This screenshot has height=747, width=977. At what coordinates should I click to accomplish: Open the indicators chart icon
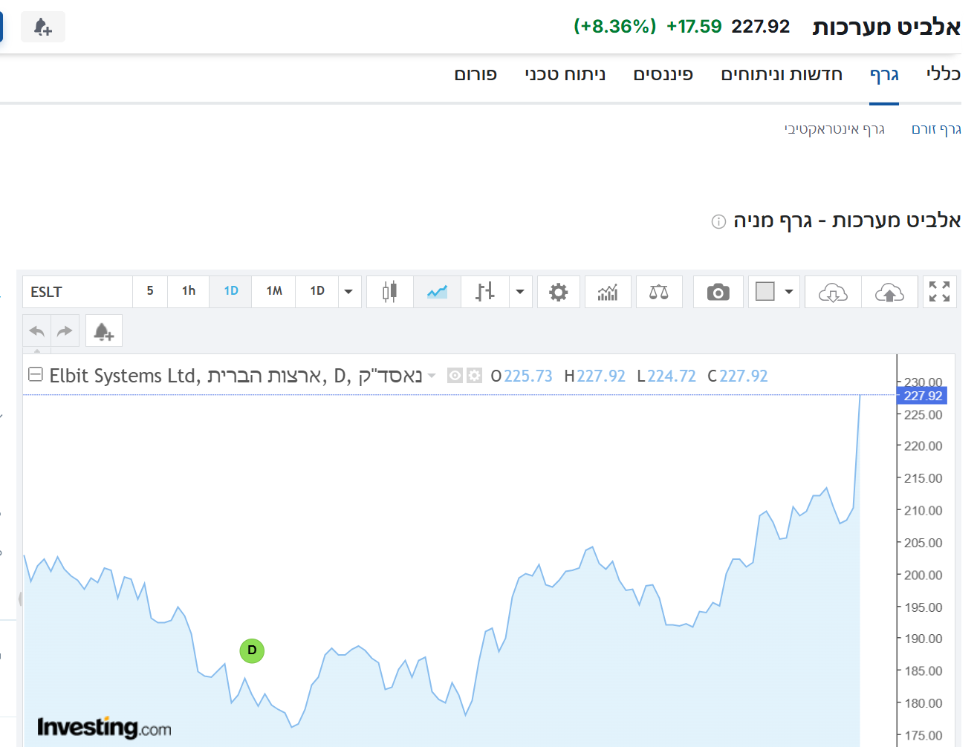pyautogui.click(x=608, y=292)
